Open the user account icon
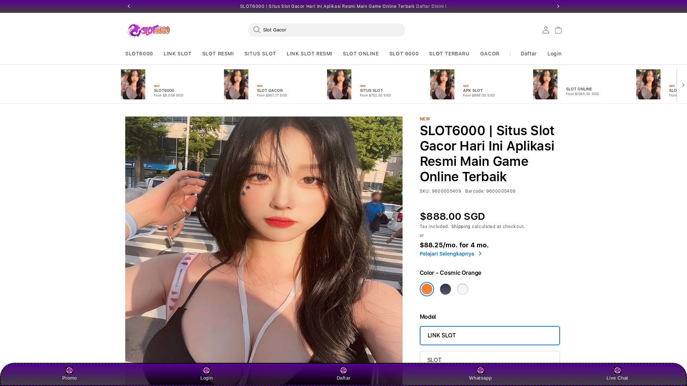This screenshot has width=687, height=386. pyautogui.click(x=545, y=30)
